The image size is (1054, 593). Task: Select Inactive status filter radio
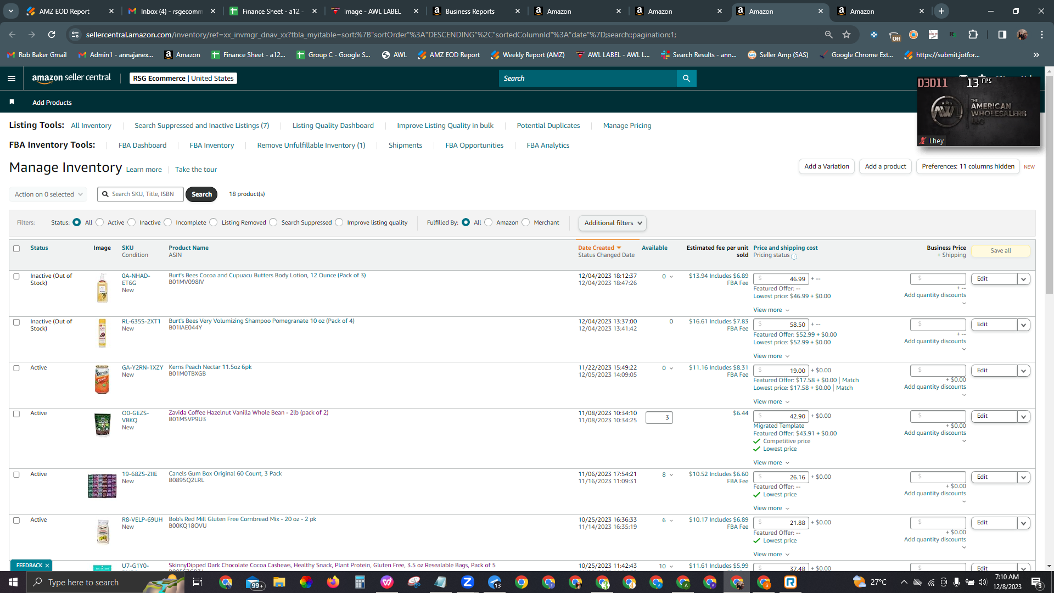pos(131,222)
